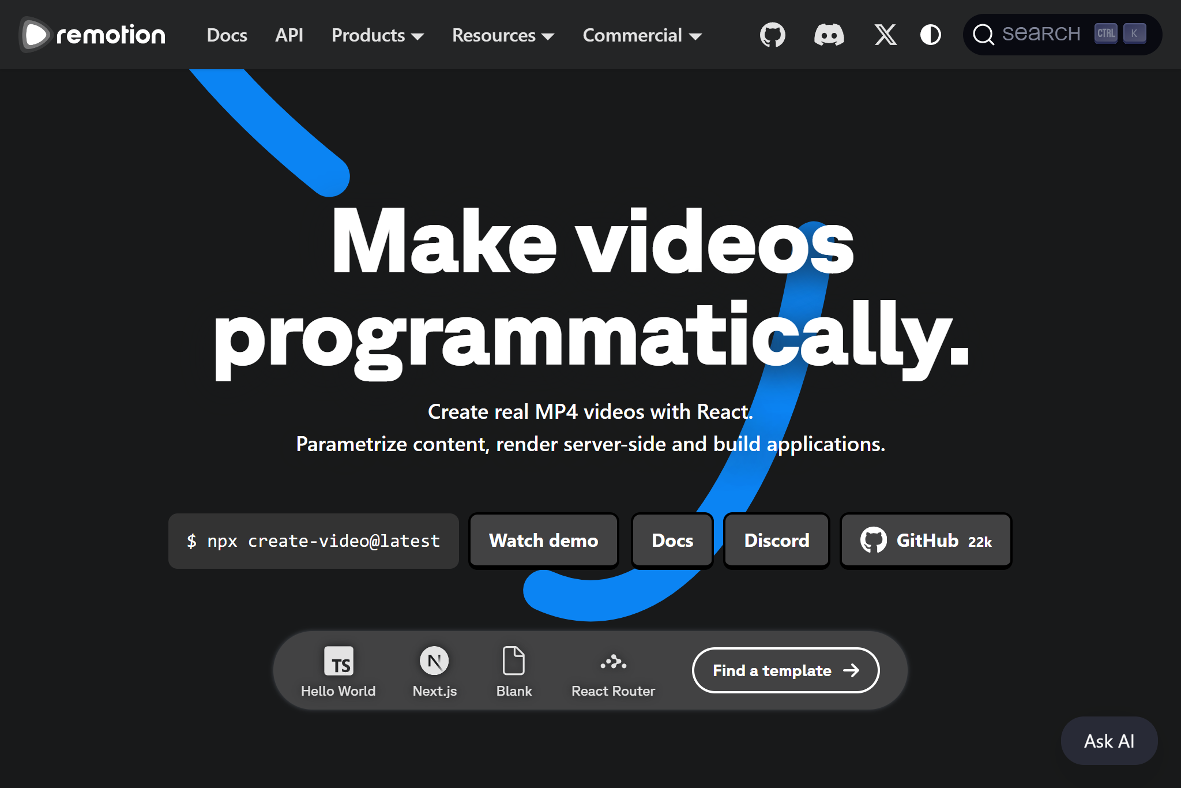The image size is (1181, 788).
Task: Open the API section from the navbar
Action: pos(289,35)
